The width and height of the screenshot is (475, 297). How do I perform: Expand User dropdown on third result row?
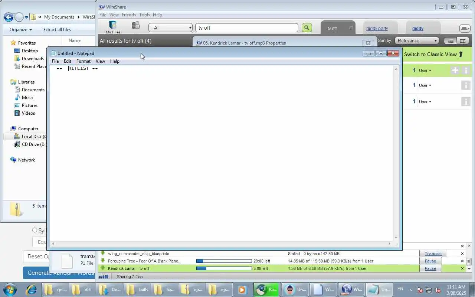pos(425,102)
